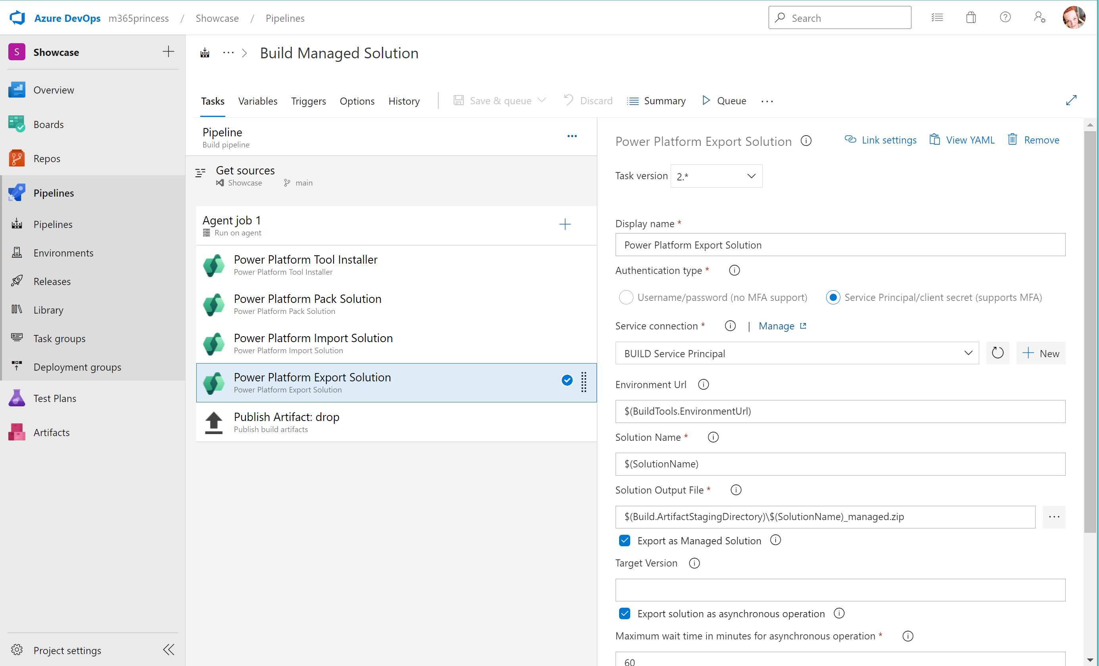Select the Power Platform Tool Installer task
The width and height of the screenshot is (1099, 666).
pyautogui.click(x=396, y=265)
